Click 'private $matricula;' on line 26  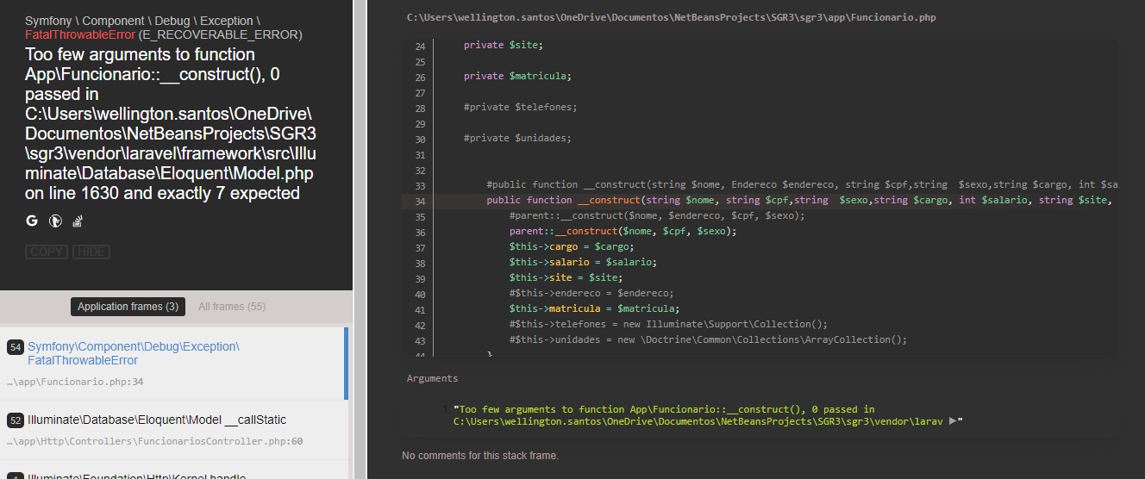pyautogui.click(x=517, y=77)
